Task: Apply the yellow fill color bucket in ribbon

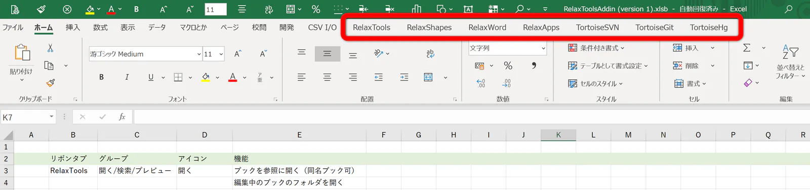Action: pyautogui.click(x=206, y=77)
